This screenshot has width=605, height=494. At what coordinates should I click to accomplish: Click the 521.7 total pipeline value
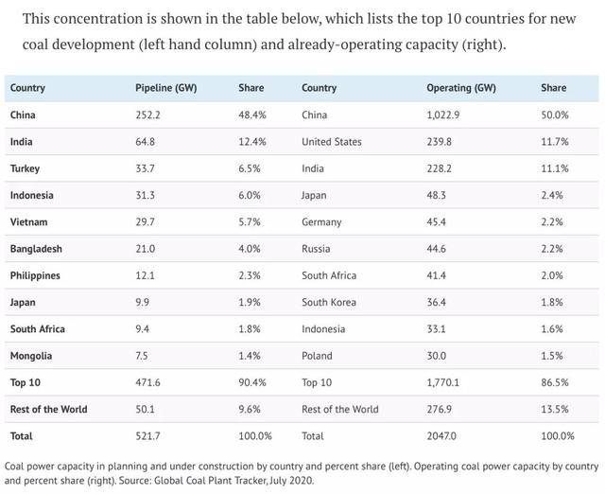click(x=149, y=436)
